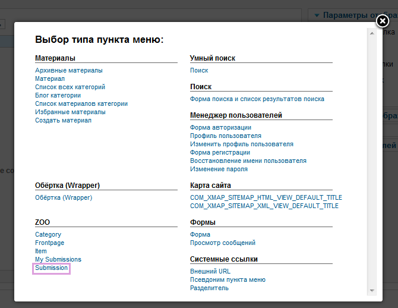Pick Блог категории menu type
The width and height of the screenshot is (398, 308).
point(58,95)
